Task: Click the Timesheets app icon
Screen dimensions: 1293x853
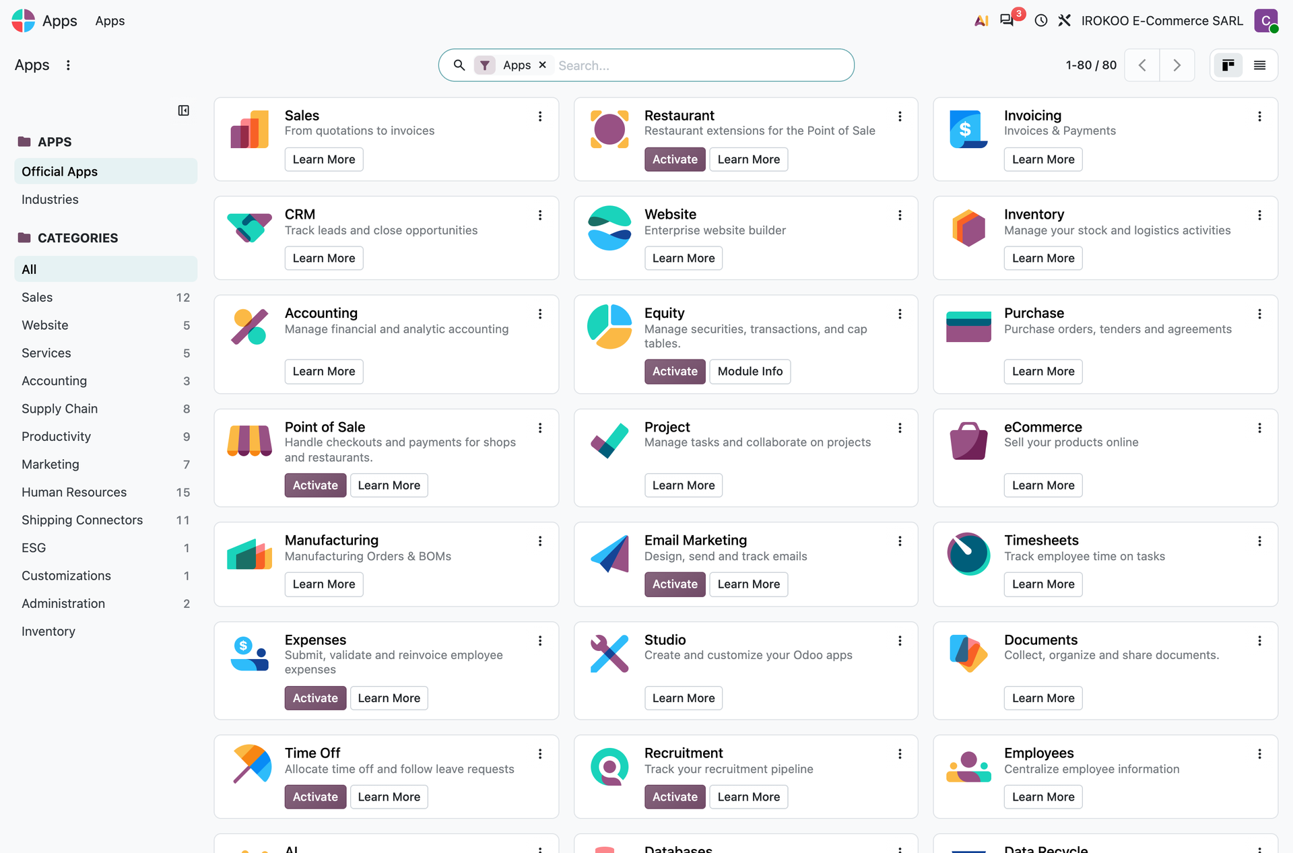Action: click(x=968, y=554)
